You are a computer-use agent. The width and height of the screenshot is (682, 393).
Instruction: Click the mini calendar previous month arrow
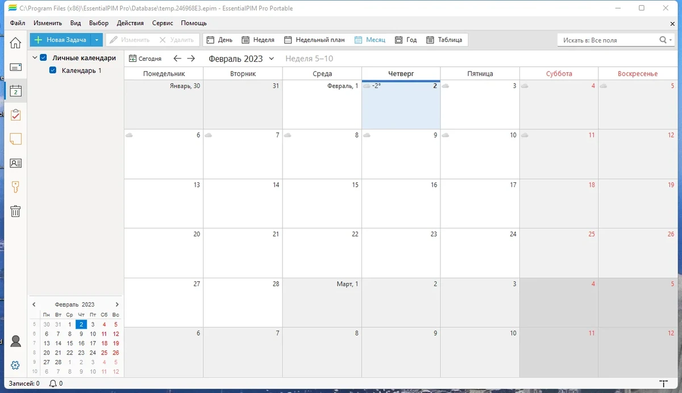[34, 304]
